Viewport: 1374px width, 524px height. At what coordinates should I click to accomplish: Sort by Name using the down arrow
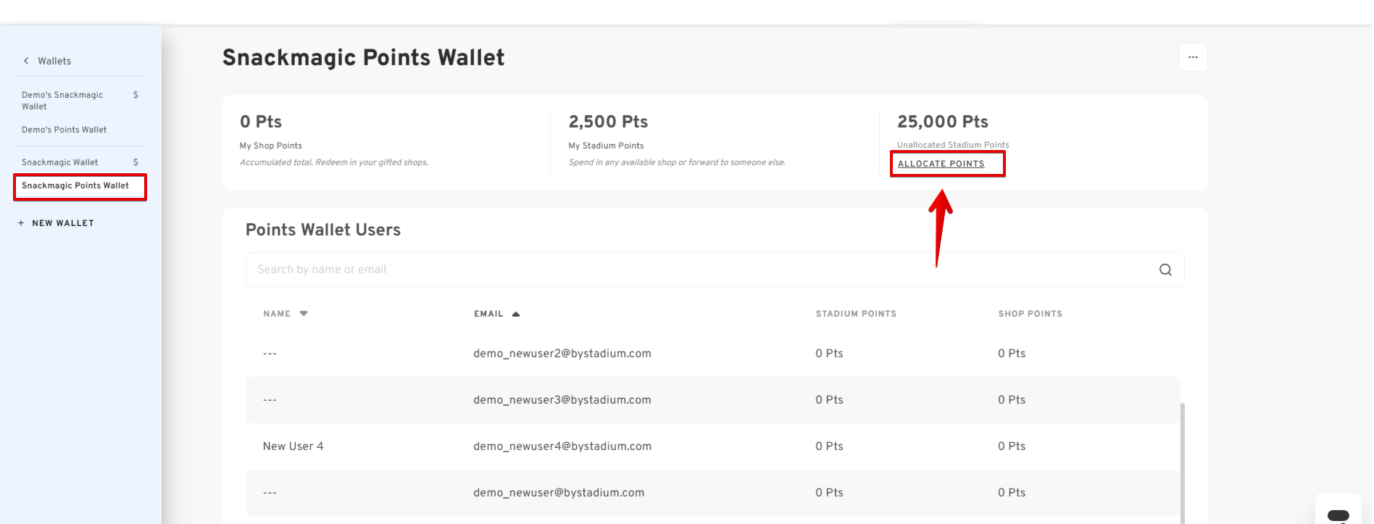click(x=304, y=314)
